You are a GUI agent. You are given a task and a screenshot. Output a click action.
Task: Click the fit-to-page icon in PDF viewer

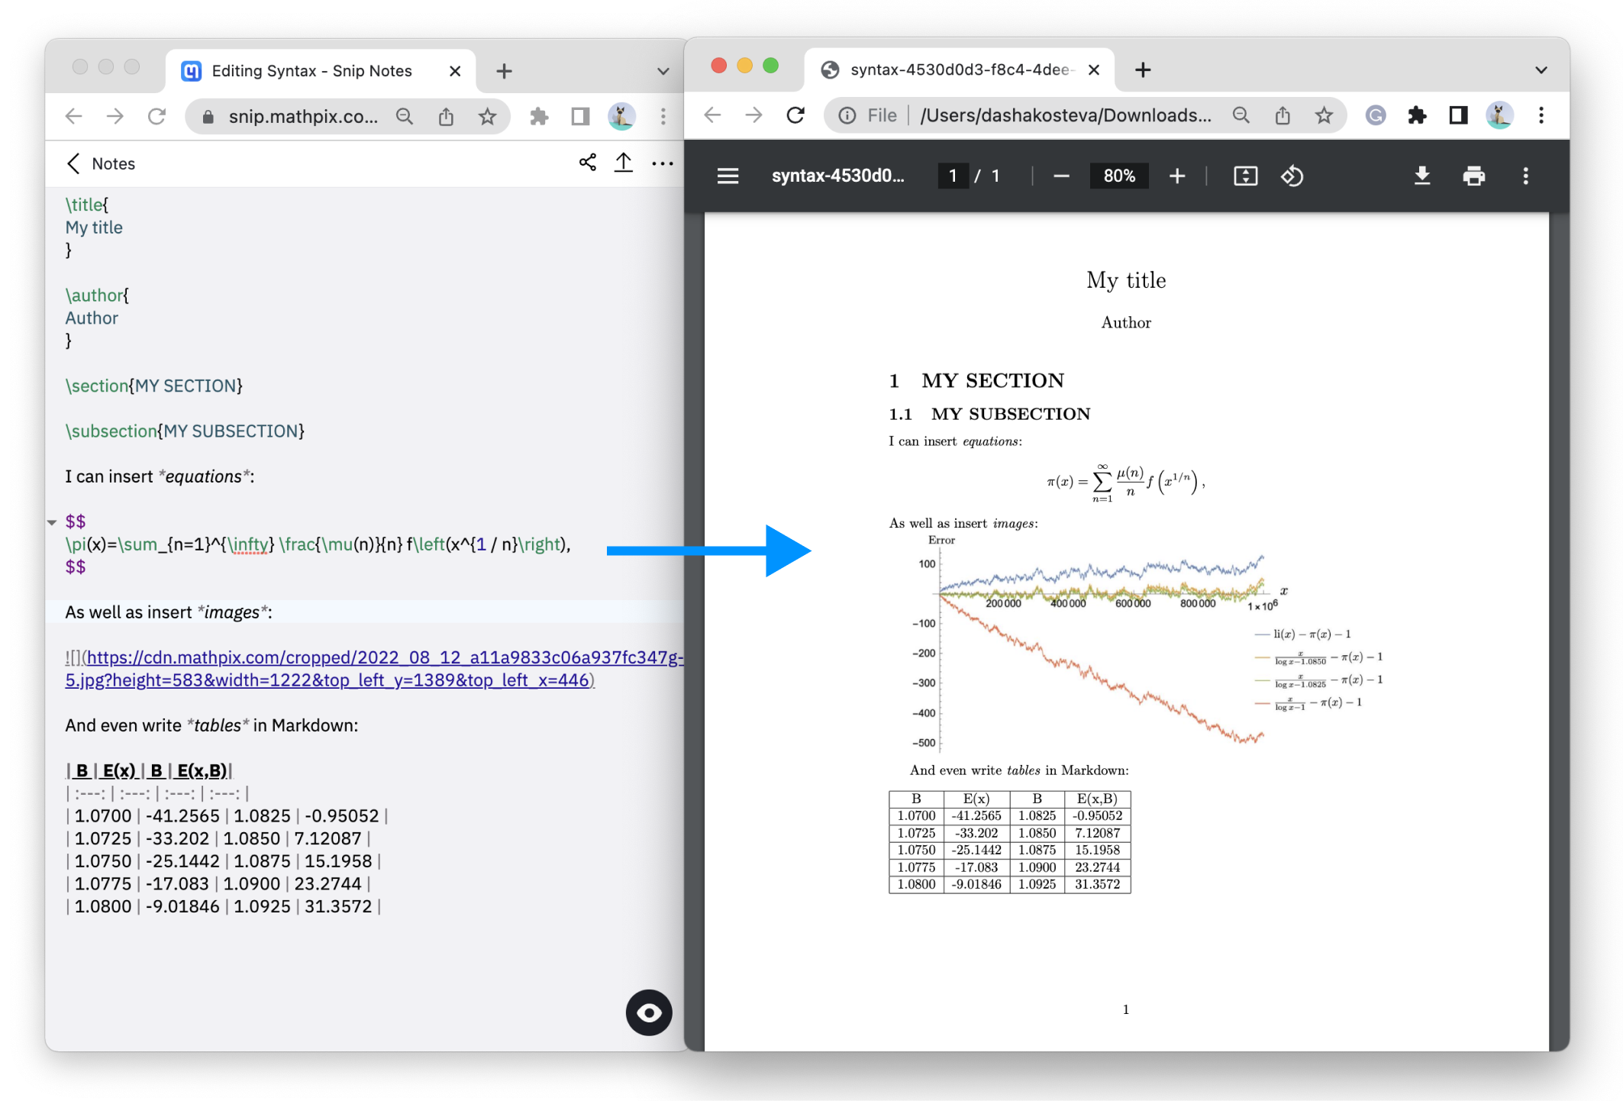pyautogui.click(x=1244, y=176)
